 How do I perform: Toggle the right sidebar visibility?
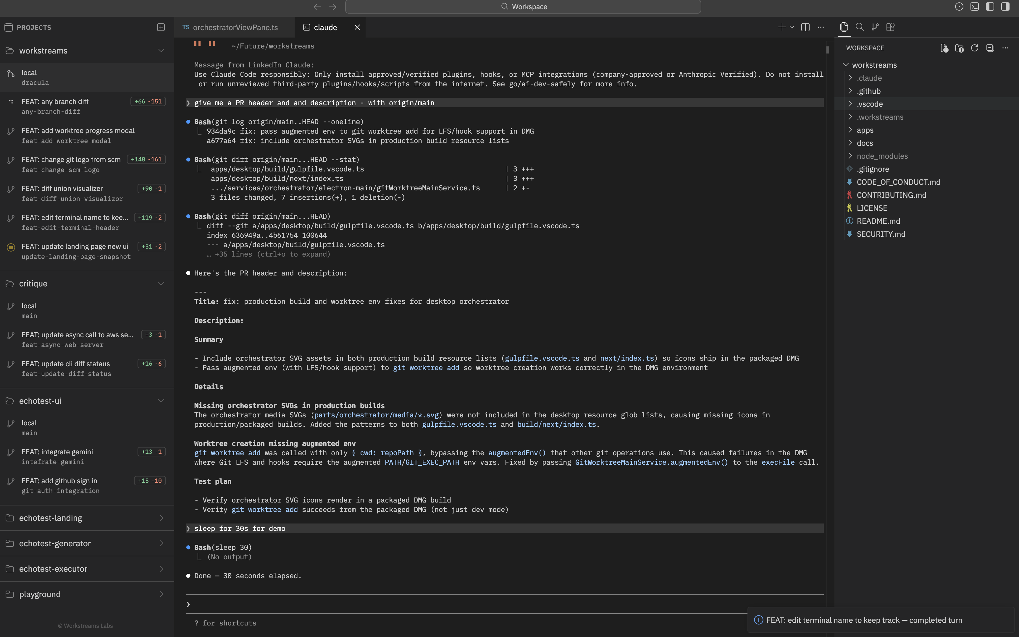click(1005, 7)
